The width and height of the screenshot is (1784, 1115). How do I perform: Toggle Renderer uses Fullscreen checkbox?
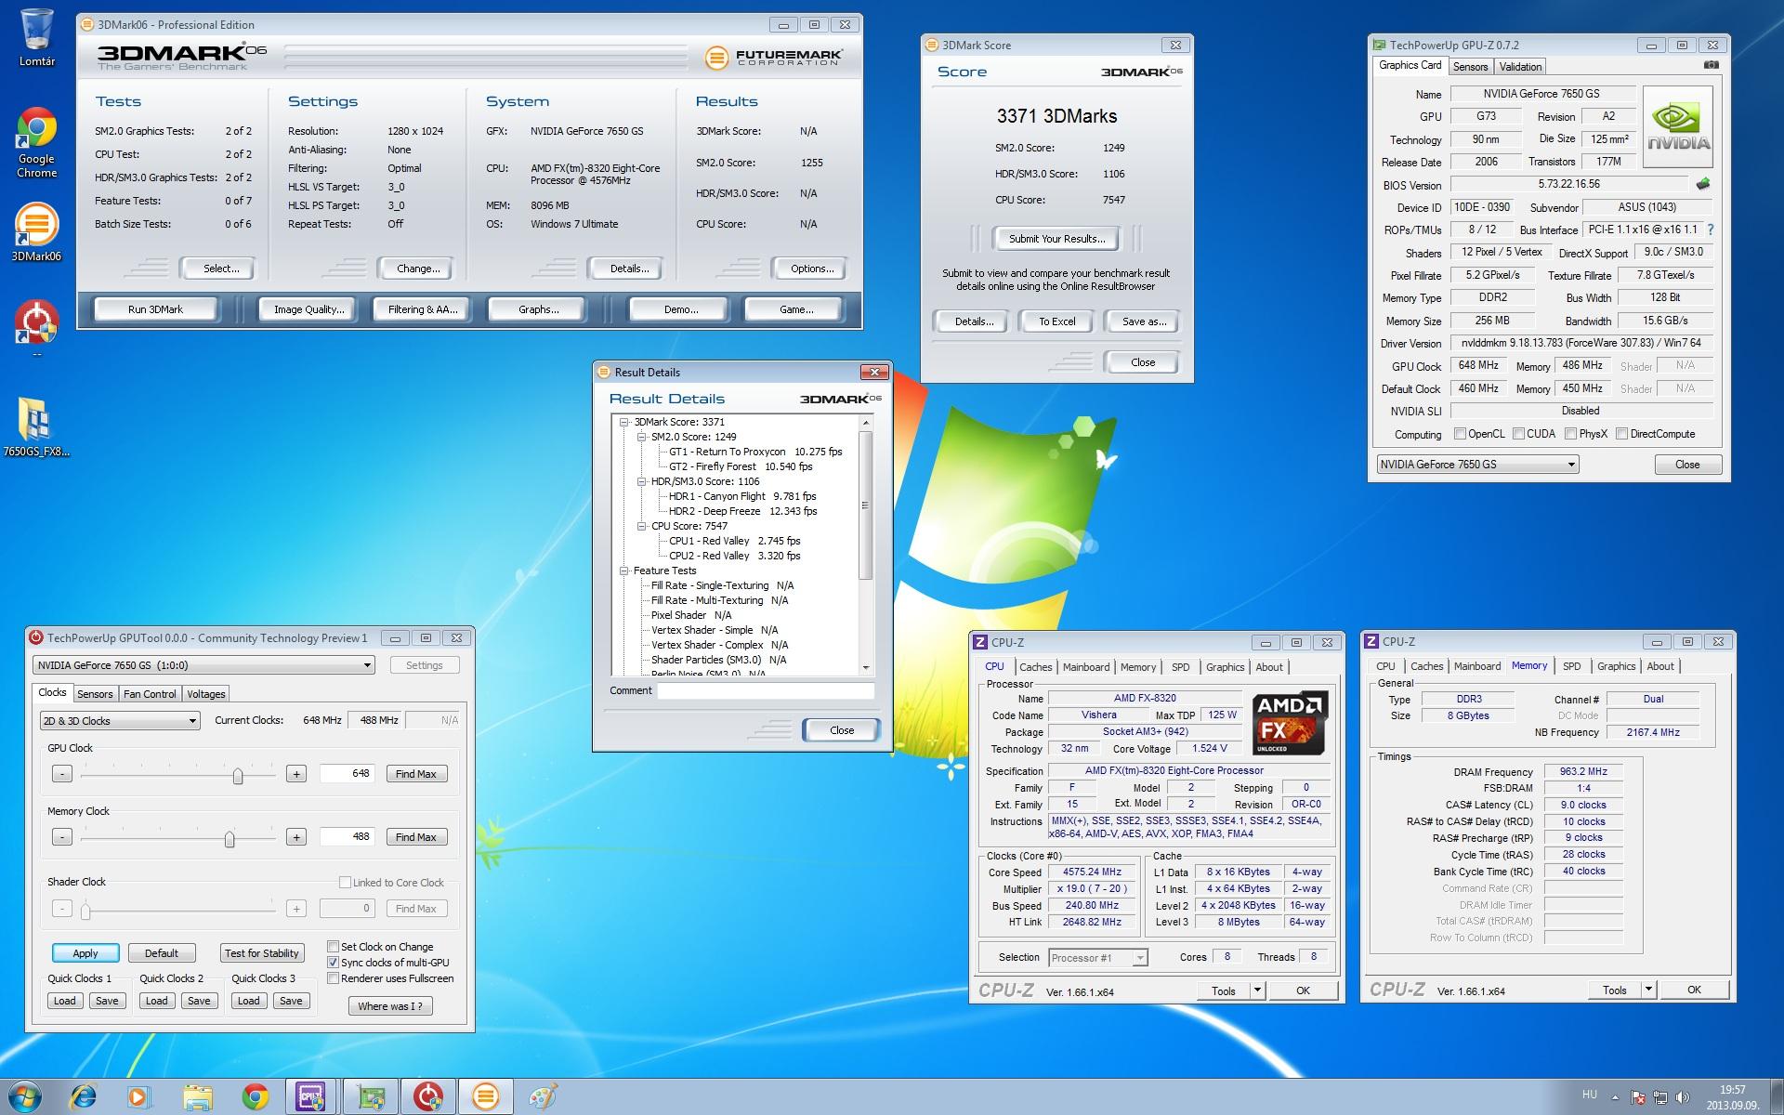333,978
